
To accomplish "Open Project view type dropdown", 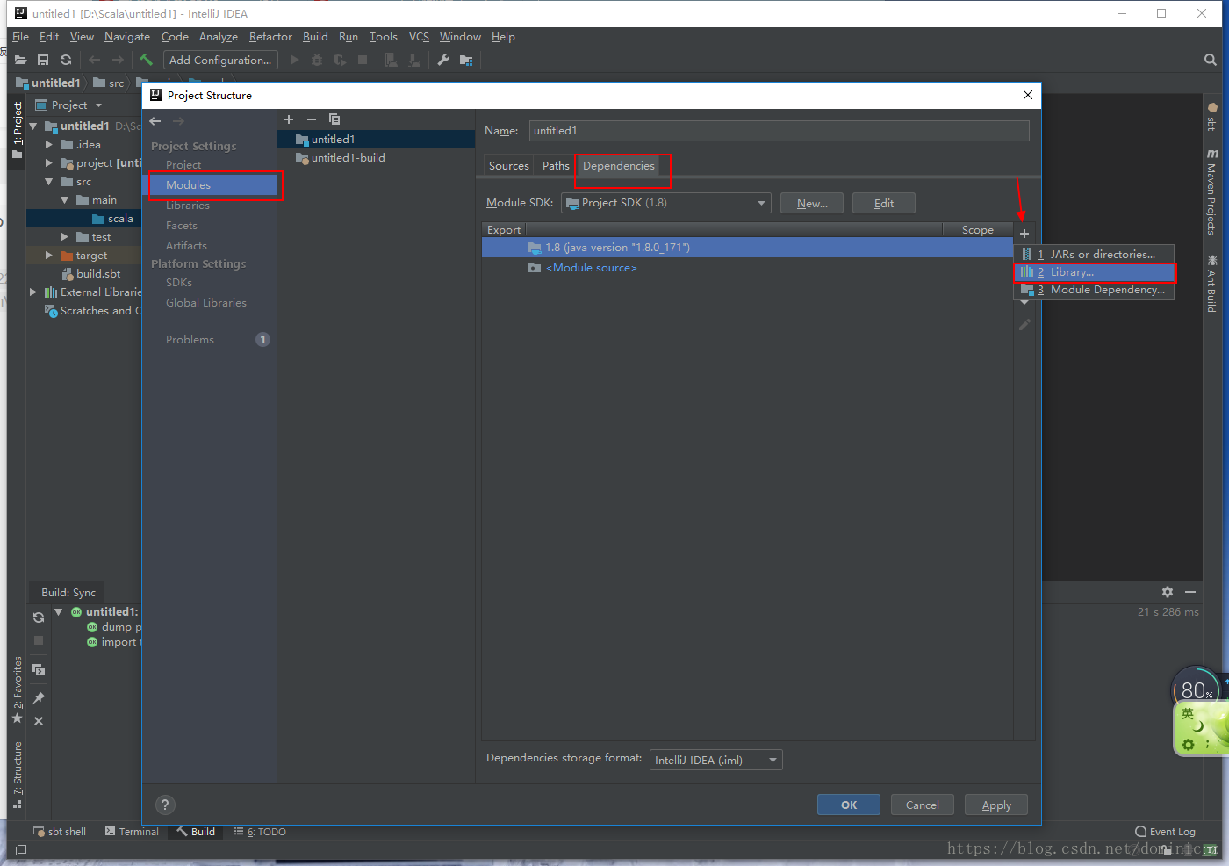I will (98, 105).
